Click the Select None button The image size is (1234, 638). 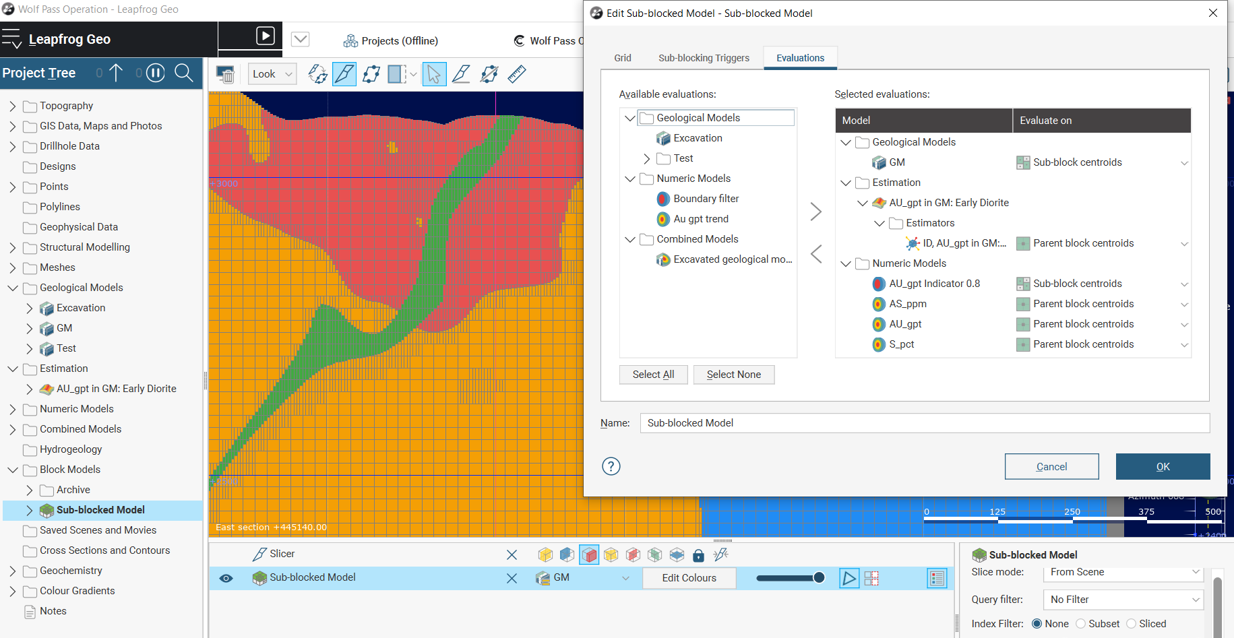733,375
